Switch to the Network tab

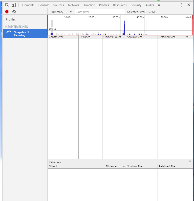tap(74, 5)
